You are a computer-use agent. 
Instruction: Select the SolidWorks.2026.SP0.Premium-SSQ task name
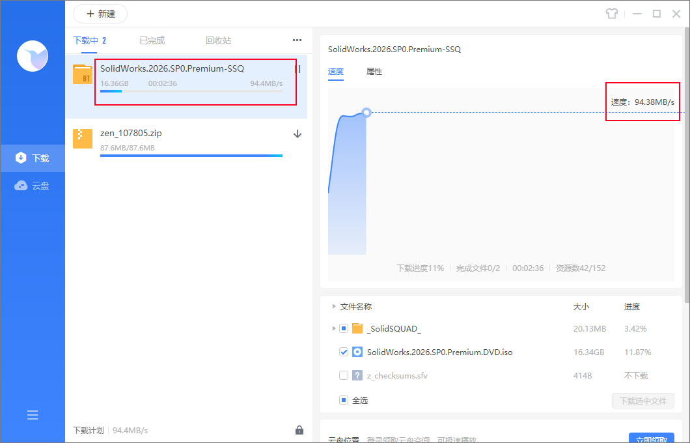[x=172, y=68]
